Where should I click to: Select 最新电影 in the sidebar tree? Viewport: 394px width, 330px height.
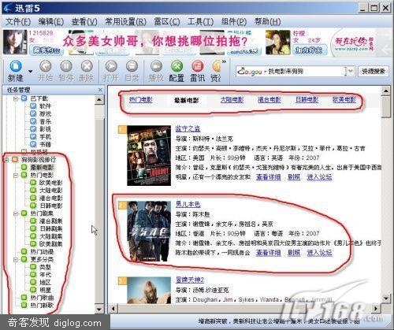point(42,167)
